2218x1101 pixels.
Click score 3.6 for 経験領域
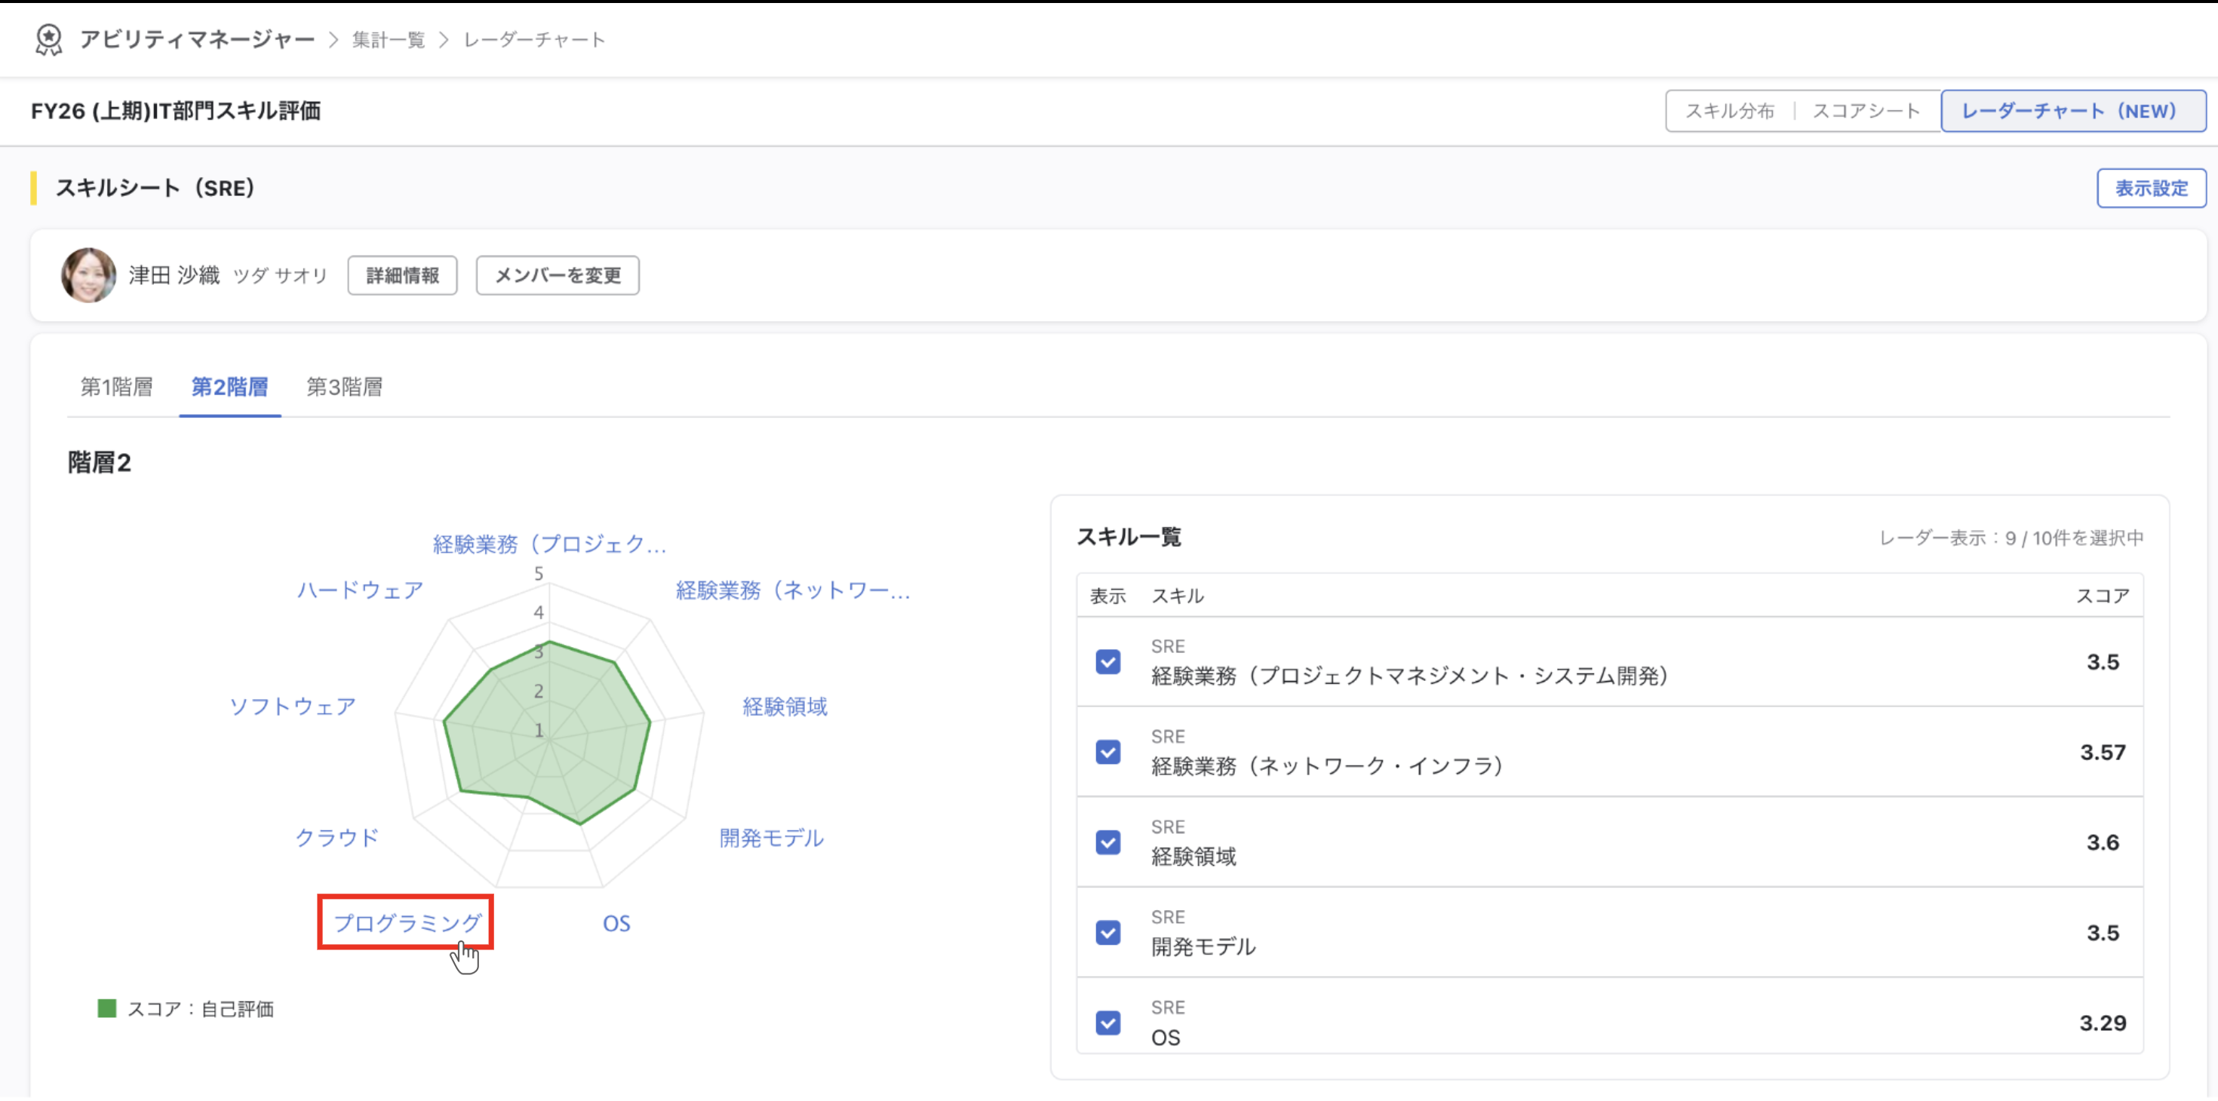(x=2103, y=844)
